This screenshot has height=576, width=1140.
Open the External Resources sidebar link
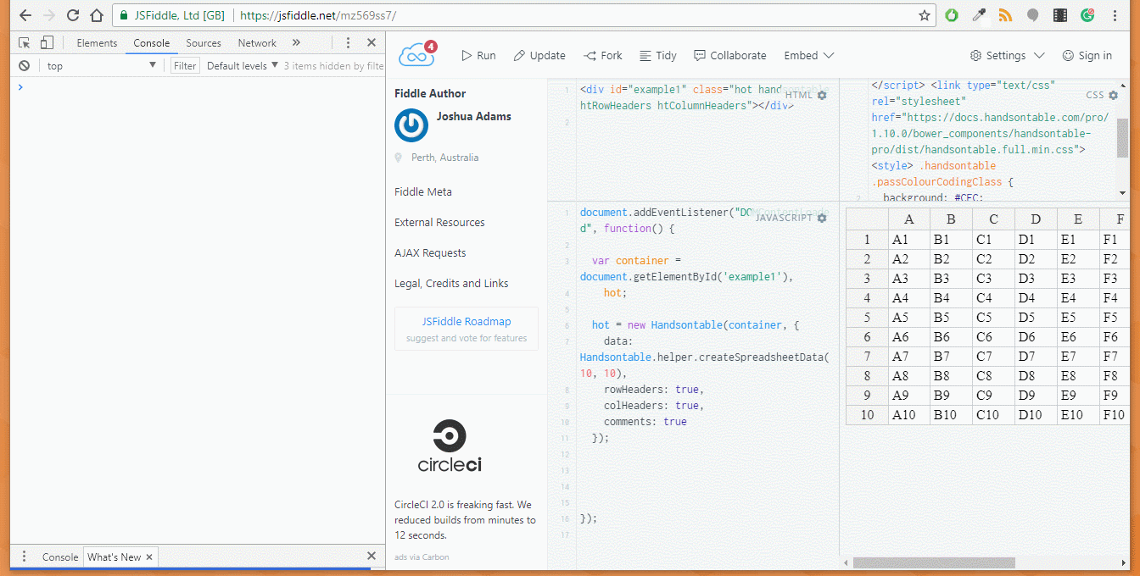pyautogui.click(x=439, y=222)
